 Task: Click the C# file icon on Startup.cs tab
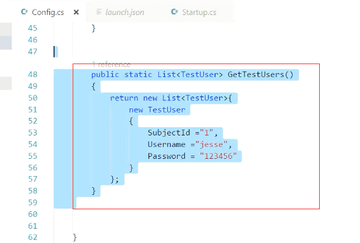click(174, 12)
